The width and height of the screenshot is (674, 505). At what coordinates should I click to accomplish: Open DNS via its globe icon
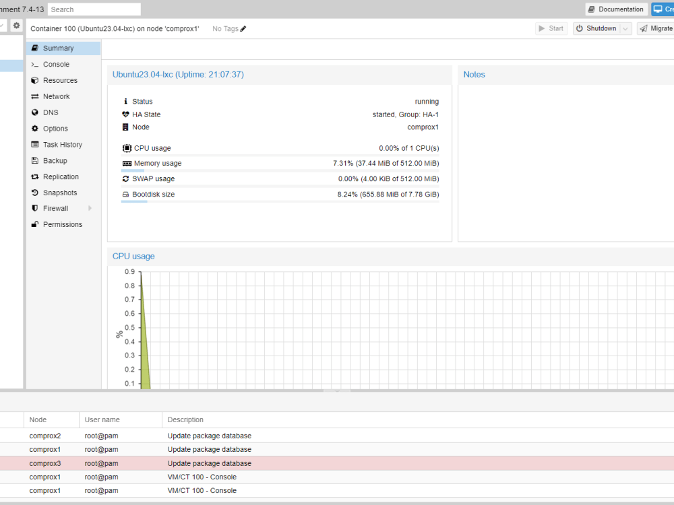coord(36,112)
